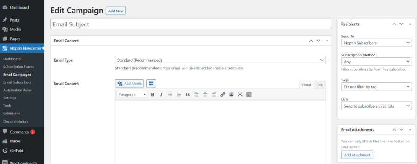Open the Tags filter dropdown
The image size is (417, 164).
pyautogui.click(x=376, y=86)
